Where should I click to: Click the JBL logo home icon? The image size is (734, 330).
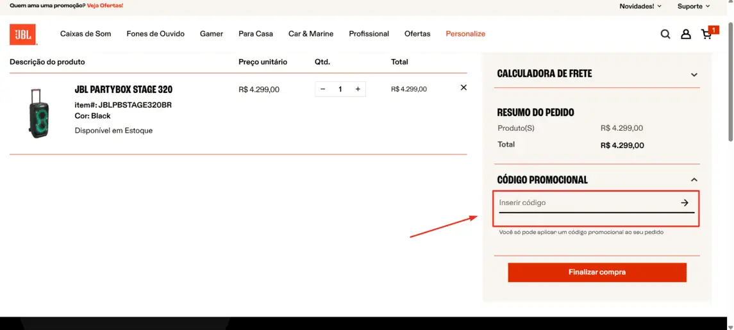coord(23,34)
